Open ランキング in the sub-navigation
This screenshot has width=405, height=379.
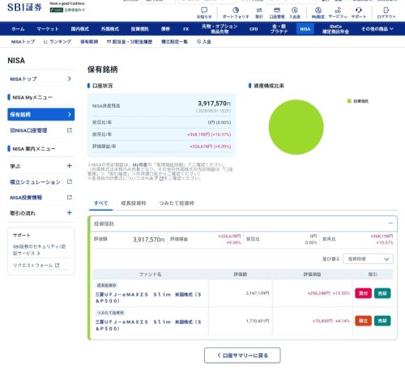click(58, 41)
